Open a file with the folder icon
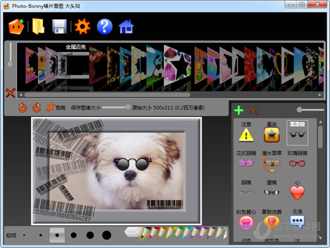The image size is (330, 248). [38, 26]
